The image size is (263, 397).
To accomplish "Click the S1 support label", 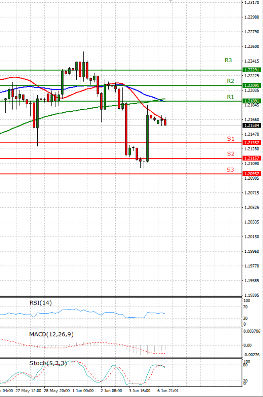I will [x=231, y=139].
